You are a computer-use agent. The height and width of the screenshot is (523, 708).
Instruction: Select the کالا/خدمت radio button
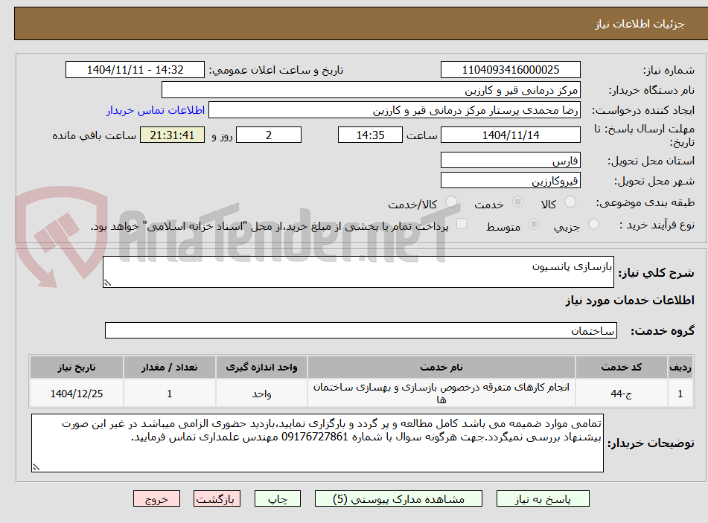coord(450,202)
